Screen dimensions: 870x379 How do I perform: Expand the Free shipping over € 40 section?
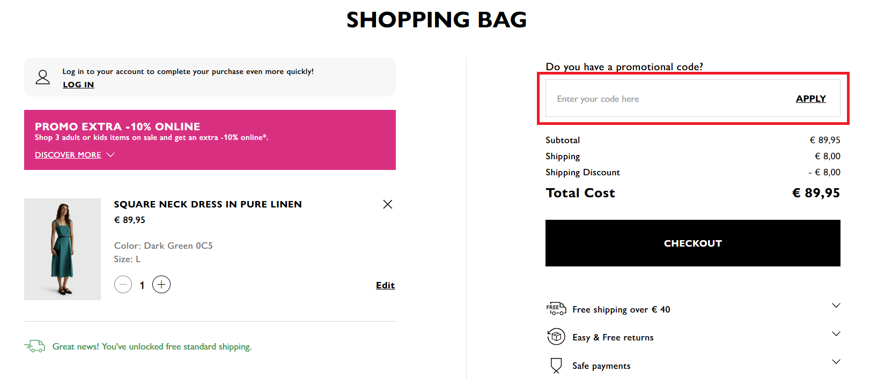click(x=836, y=306)
